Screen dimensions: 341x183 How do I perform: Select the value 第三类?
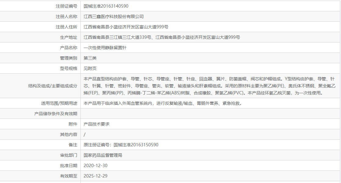(x=90, y=58)
